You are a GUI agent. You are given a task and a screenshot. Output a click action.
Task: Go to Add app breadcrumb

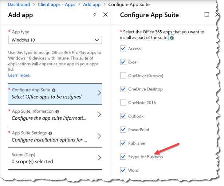pyautogui.click(x=92, y=5)
